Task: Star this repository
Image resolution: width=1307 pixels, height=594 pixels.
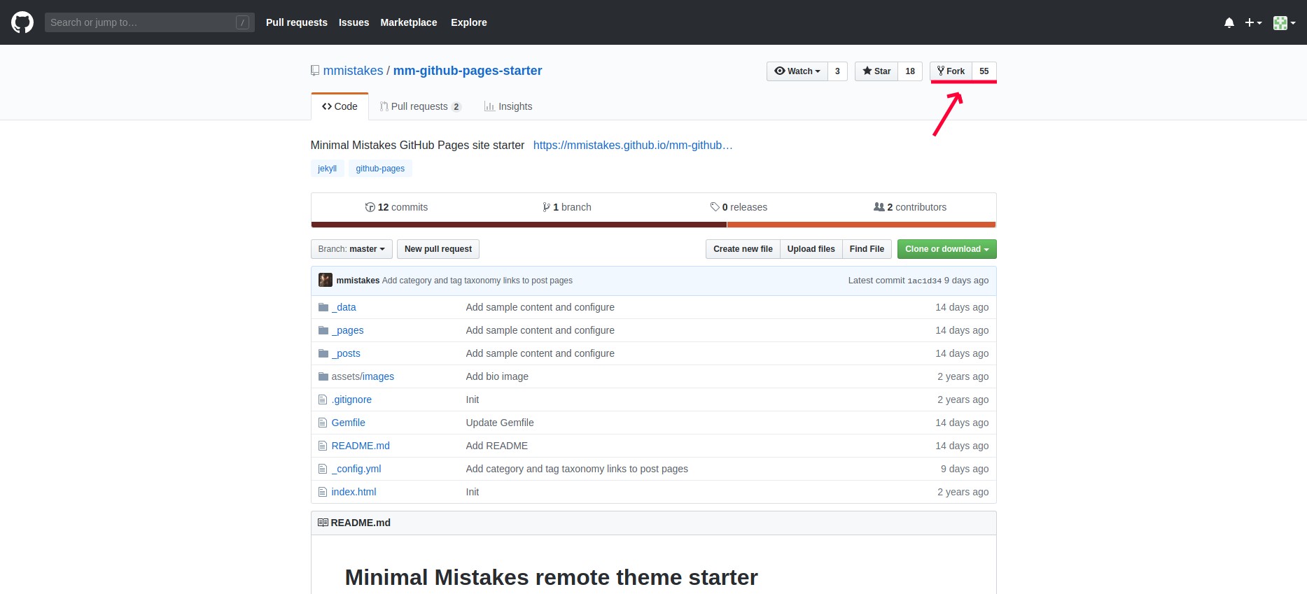Action: (876, 71)
